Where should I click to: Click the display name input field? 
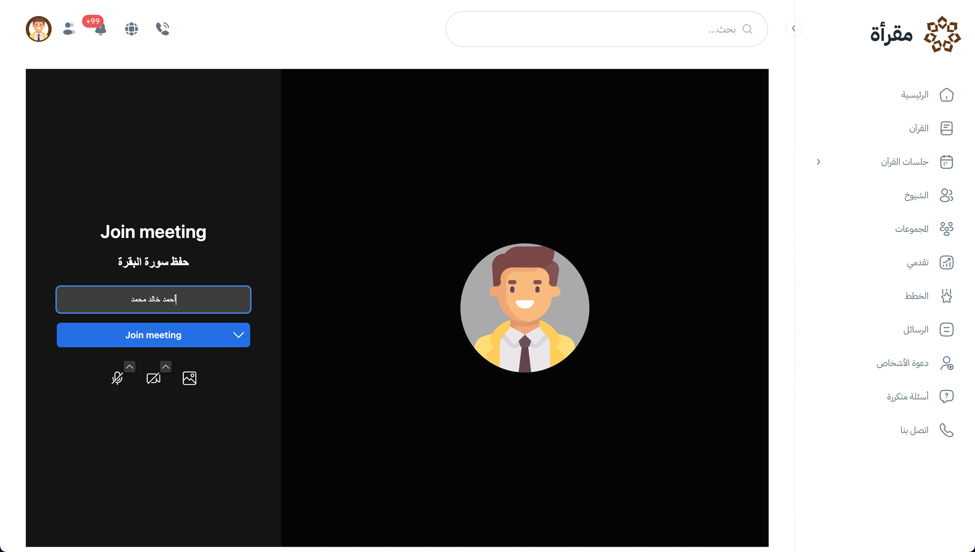(153, 299)
